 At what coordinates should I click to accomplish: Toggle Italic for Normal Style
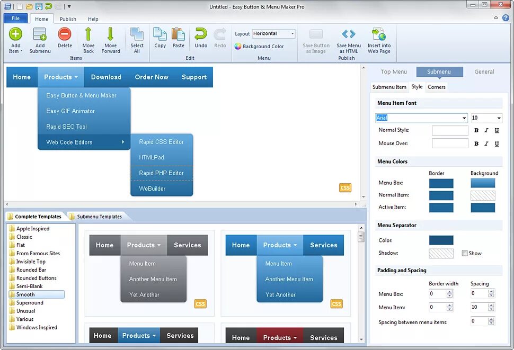[486, 130]
